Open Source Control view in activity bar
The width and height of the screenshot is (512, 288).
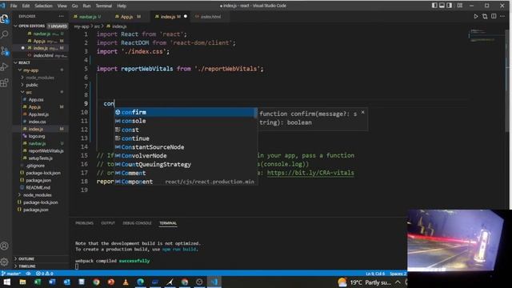coord(5,51)
